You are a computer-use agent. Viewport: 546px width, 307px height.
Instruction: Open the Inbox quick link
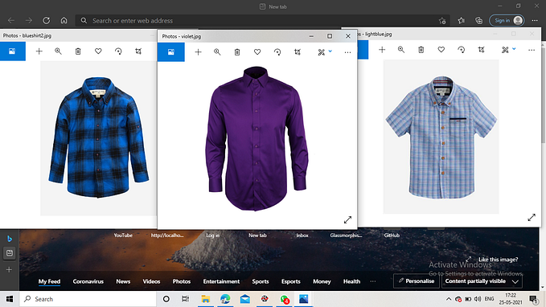[x=302, y=235]
